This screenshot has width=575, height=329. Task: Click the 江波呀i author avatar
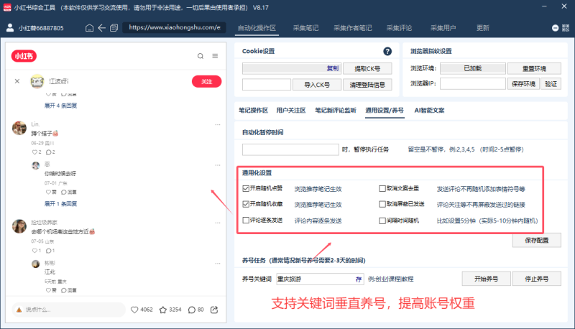[37, 81]
